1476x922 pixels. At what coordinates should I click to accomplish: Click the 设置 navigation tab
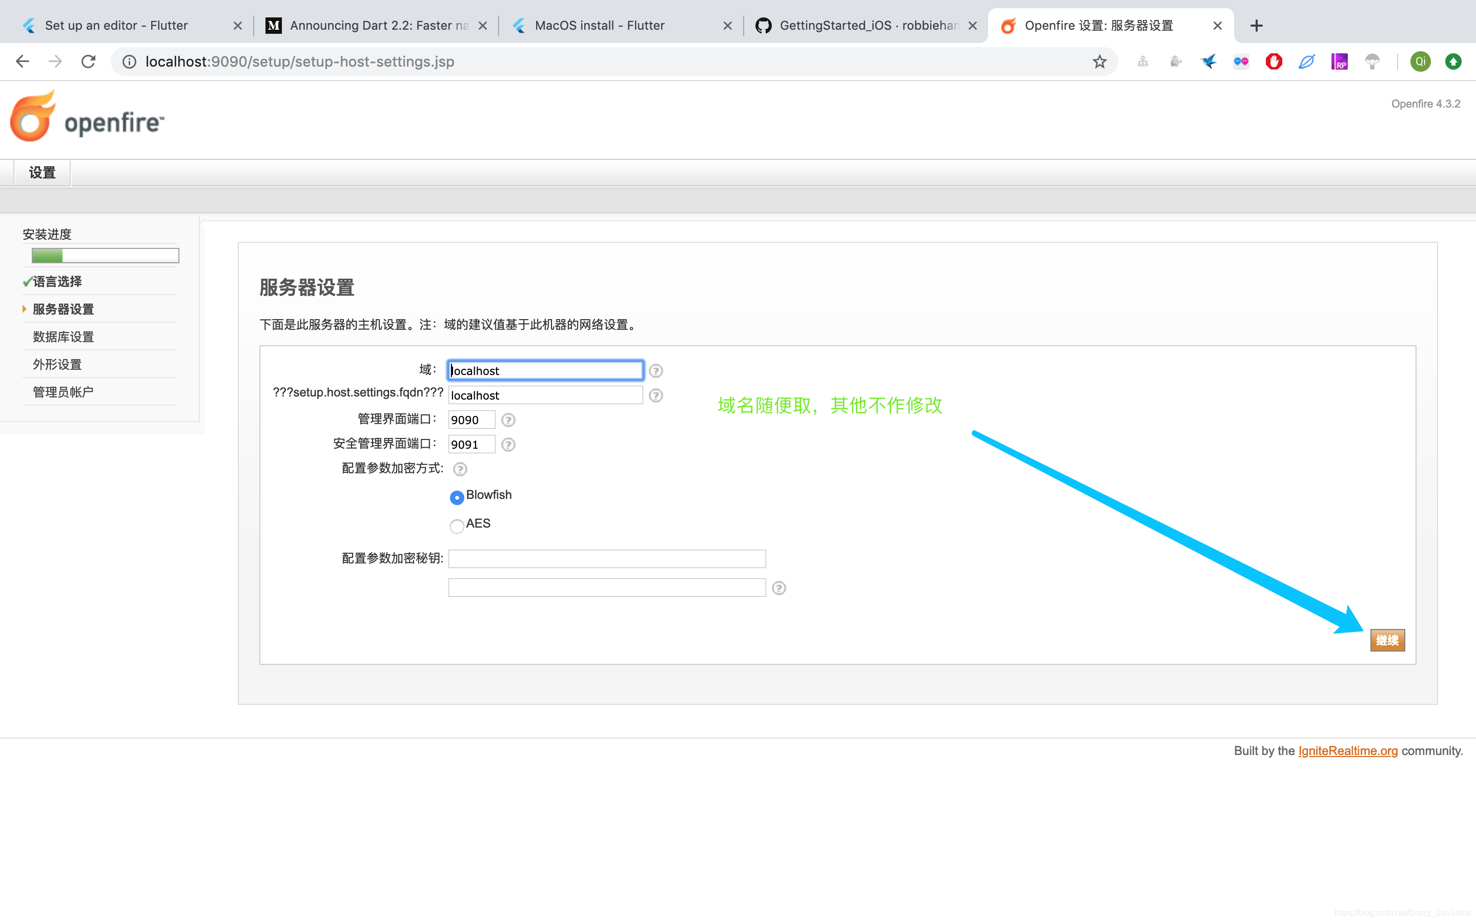pos(42,173)
